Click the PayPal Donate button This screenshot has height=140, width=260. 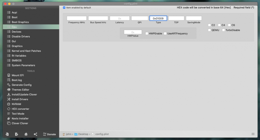click(49, 134)
